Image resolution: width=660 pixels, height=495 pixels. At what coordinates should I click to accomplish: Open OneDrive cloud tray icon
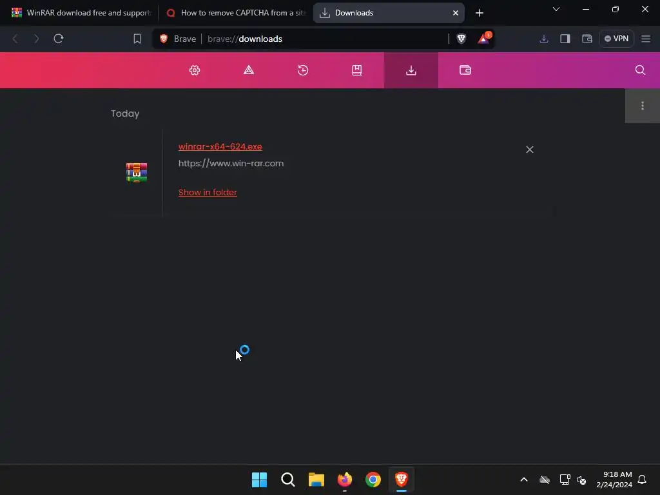(545, 480)
